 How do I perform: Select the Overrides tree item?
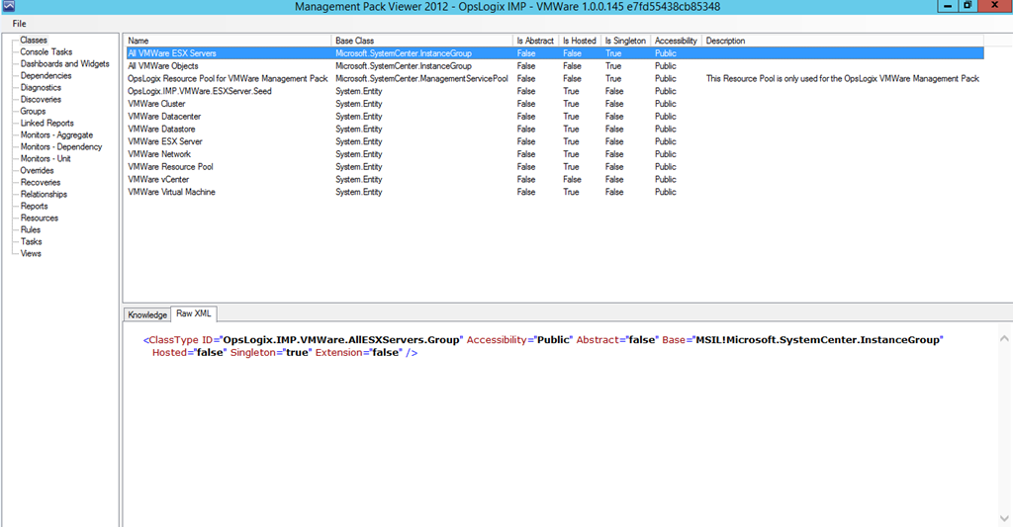tap(38, 171)
